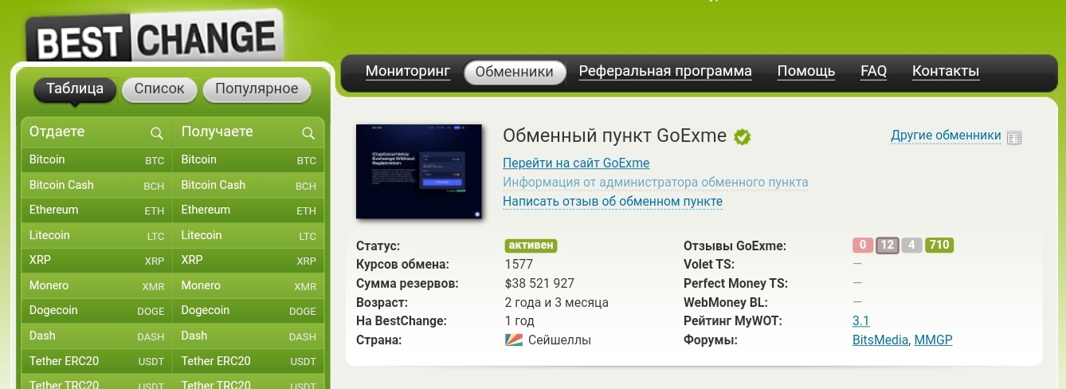The height and width of the screenshot is (389, 1066).
Task: Select Litecoin in the Отдаете column
Action: click(96, 236)
